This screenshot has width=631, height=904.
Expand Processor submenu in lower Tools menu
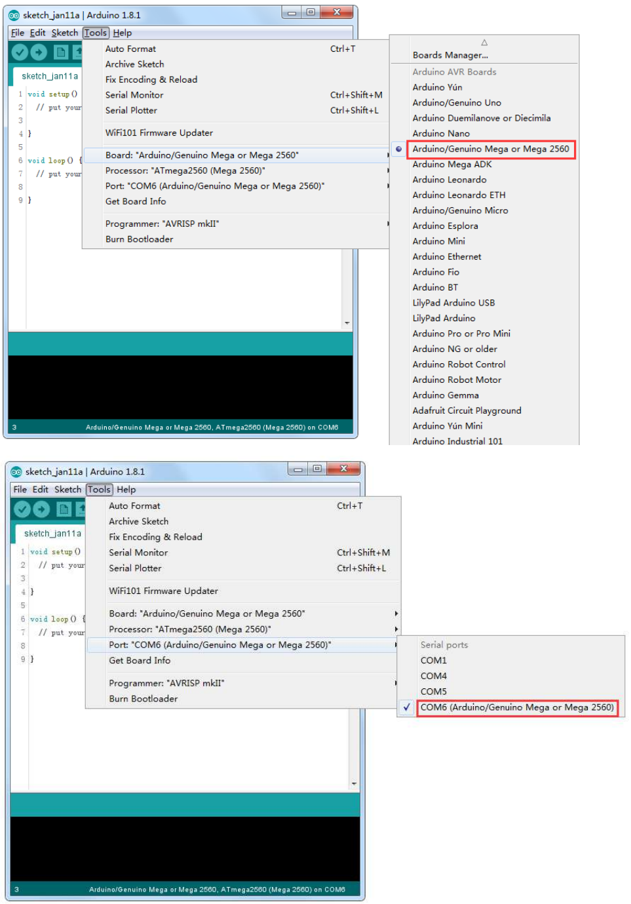click(243, 629)
